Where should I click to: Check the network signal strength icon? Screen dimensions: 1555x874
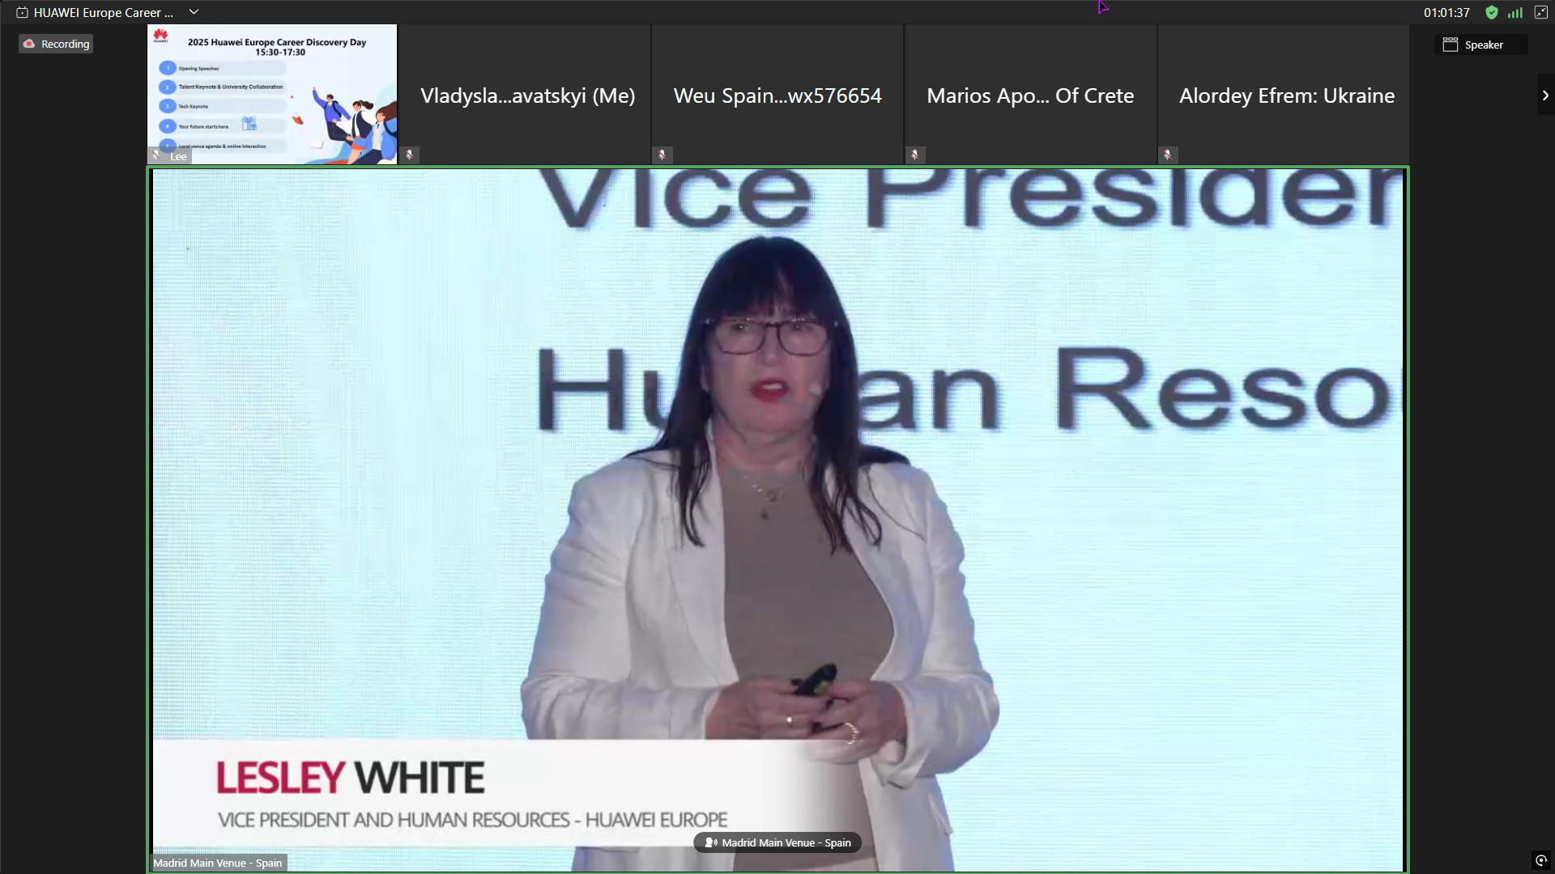coord(1515,12)
